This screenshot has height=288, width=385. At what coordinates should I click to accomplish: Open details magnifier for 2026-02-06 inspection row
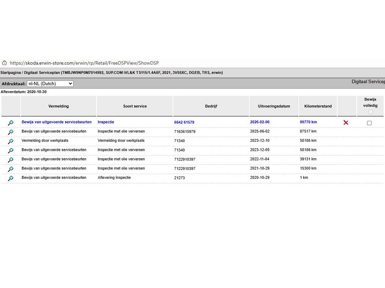click(x=11, y=123)
